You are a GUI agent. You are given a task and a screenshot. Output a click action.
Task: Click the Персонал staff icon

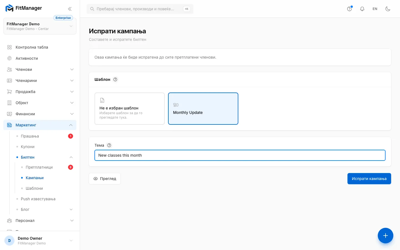tap(9, 221)
